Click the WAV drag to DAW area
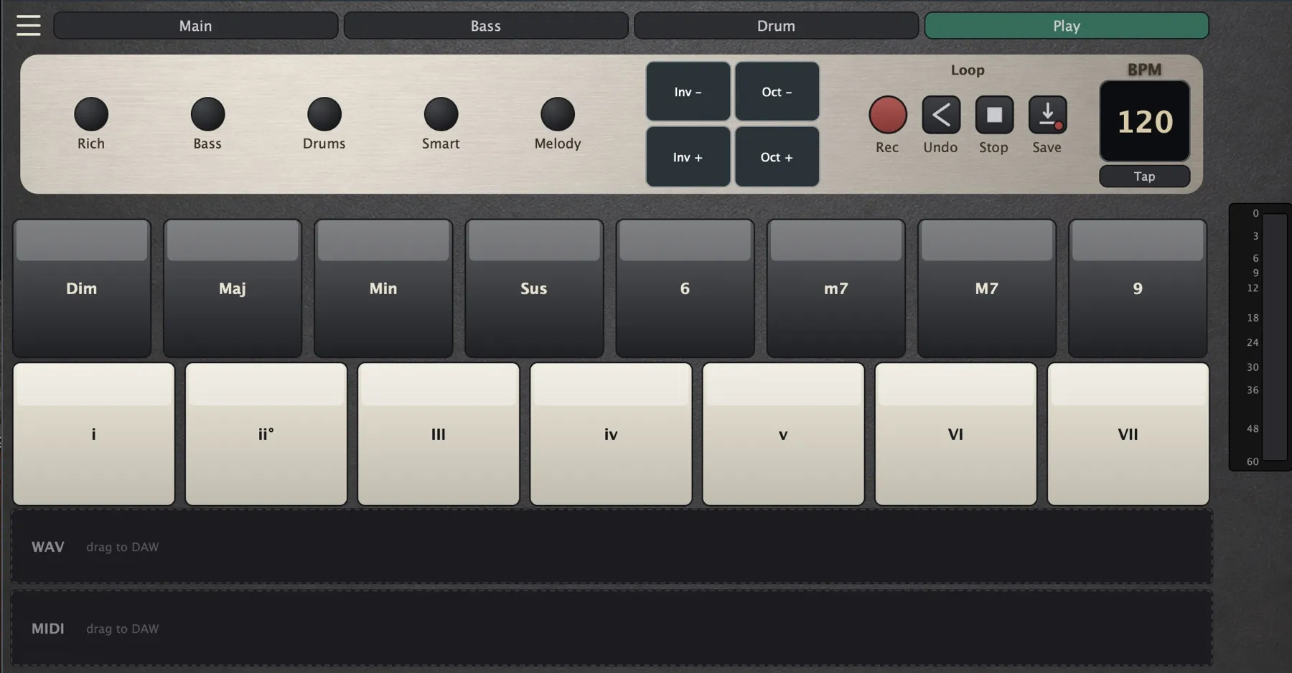The width and height of the screenshot is (1292, 673). tap(612, 547)
